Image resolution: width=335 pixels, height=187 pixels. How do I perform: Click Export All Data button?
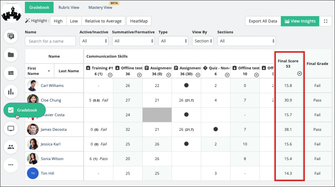[x=263, y=21]
